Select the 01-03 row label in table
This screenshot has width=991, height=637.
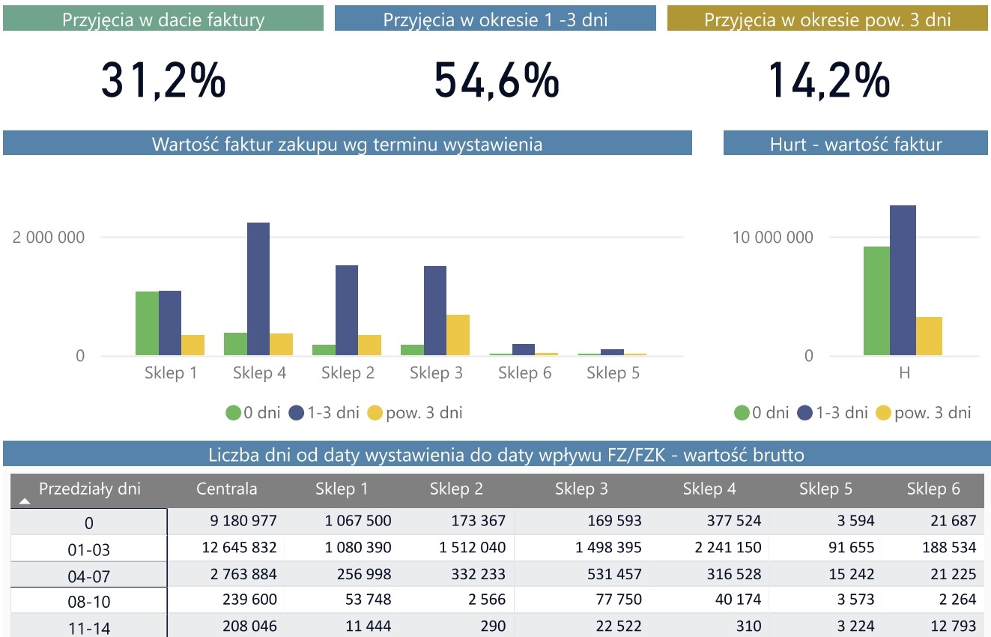(x=89, y=550)
